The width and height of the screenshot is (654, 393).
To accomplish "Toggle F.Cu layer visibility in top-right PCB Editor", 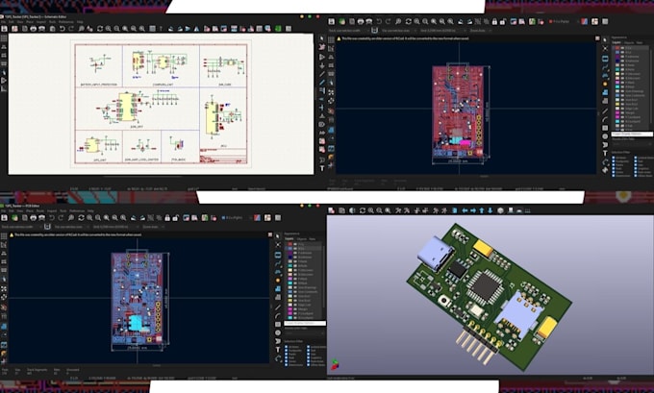I will [622, 48].
